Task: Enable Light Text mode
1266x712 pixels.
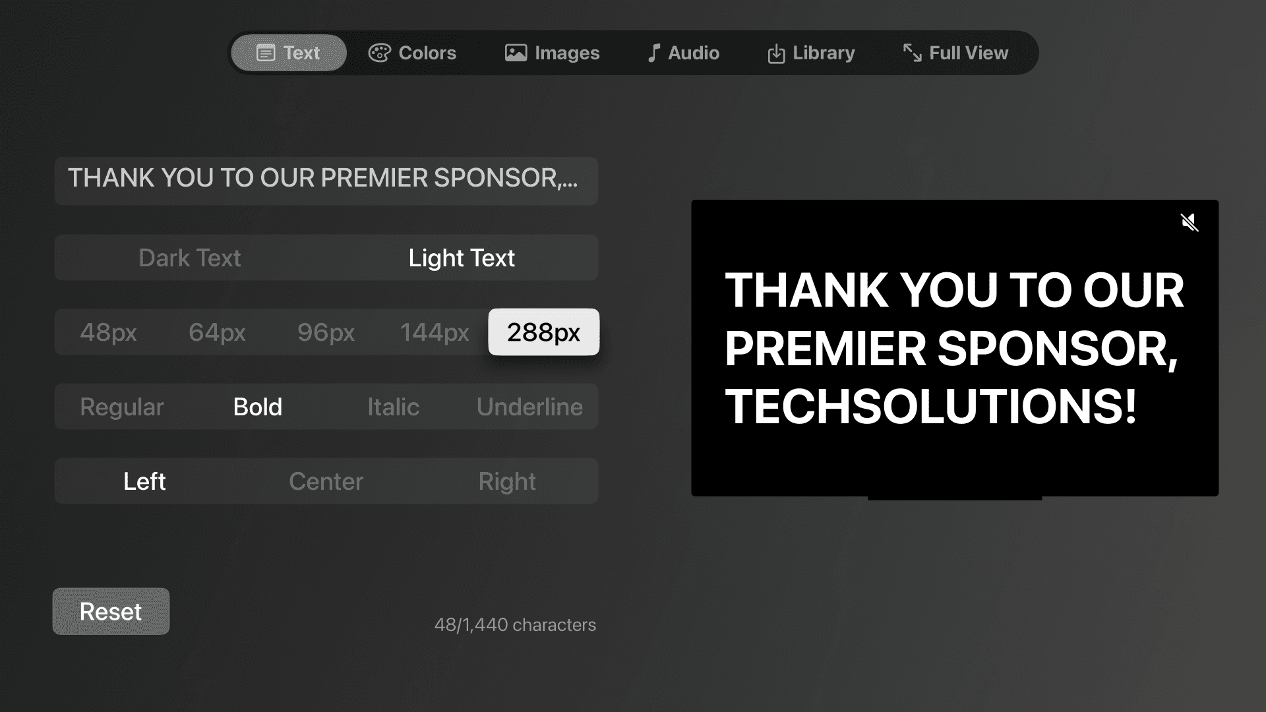Action: tap(461, 257)
